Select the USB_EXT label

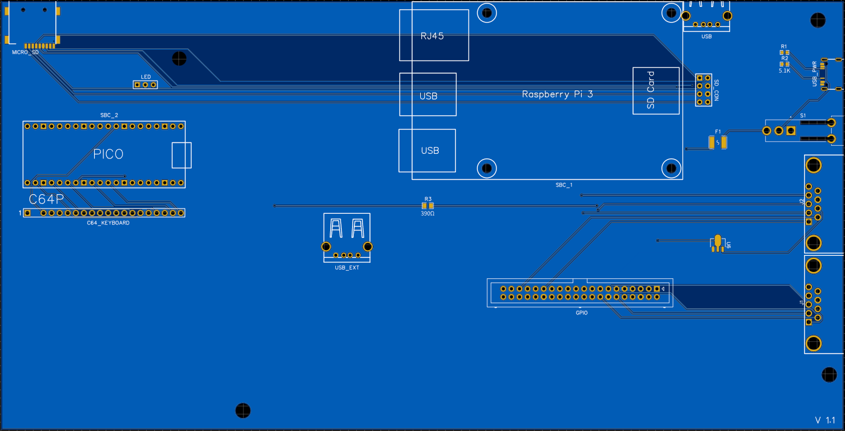pos(347,267)
